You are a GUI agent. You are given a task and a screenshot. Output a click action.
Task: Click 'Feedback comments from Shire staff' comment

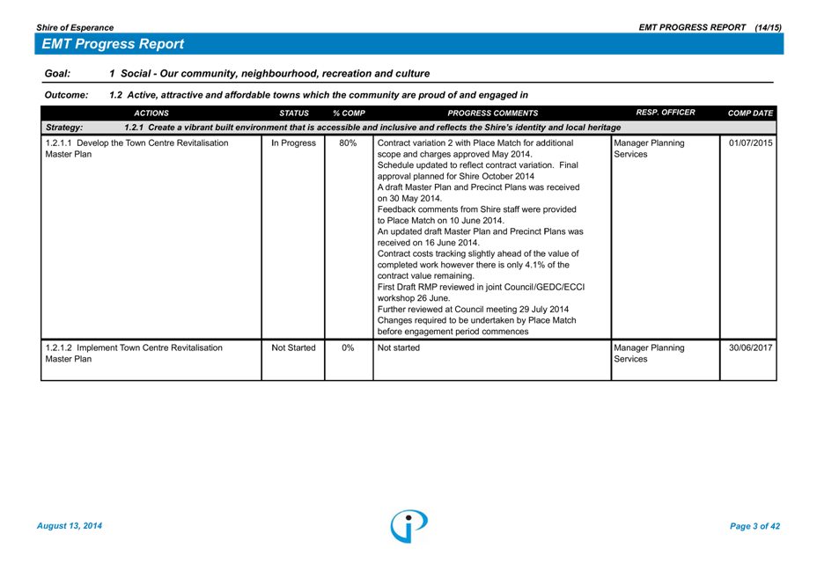point(477,215)
